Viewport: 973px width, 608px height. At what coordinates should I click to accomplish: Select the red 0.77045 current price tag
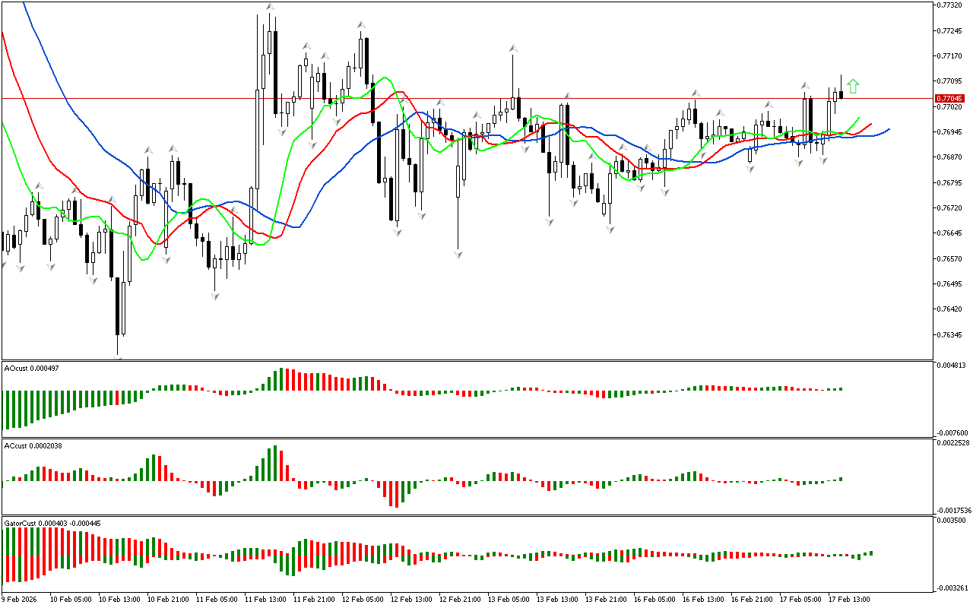[x=949, y=99]
